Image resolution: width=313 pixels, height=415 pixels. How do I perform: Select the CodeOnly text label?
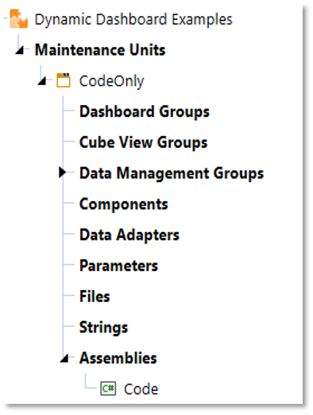(111, 81)
